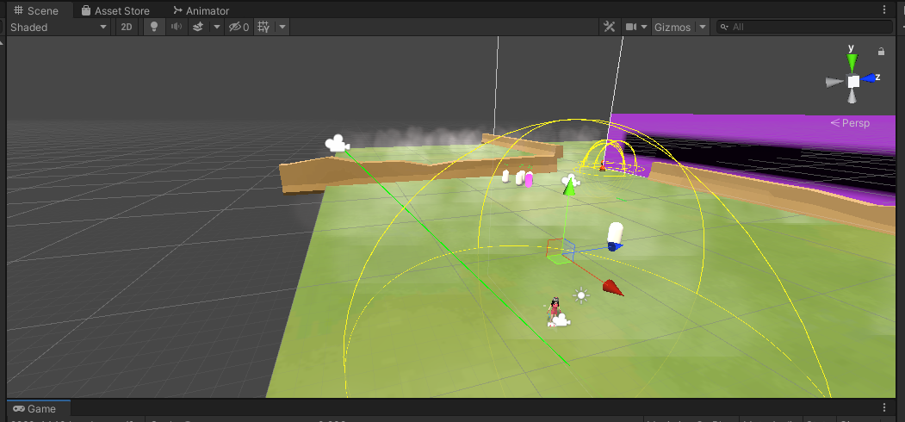Toggle 2D view mode
905x422 pixels.
[x=127, y=28]
